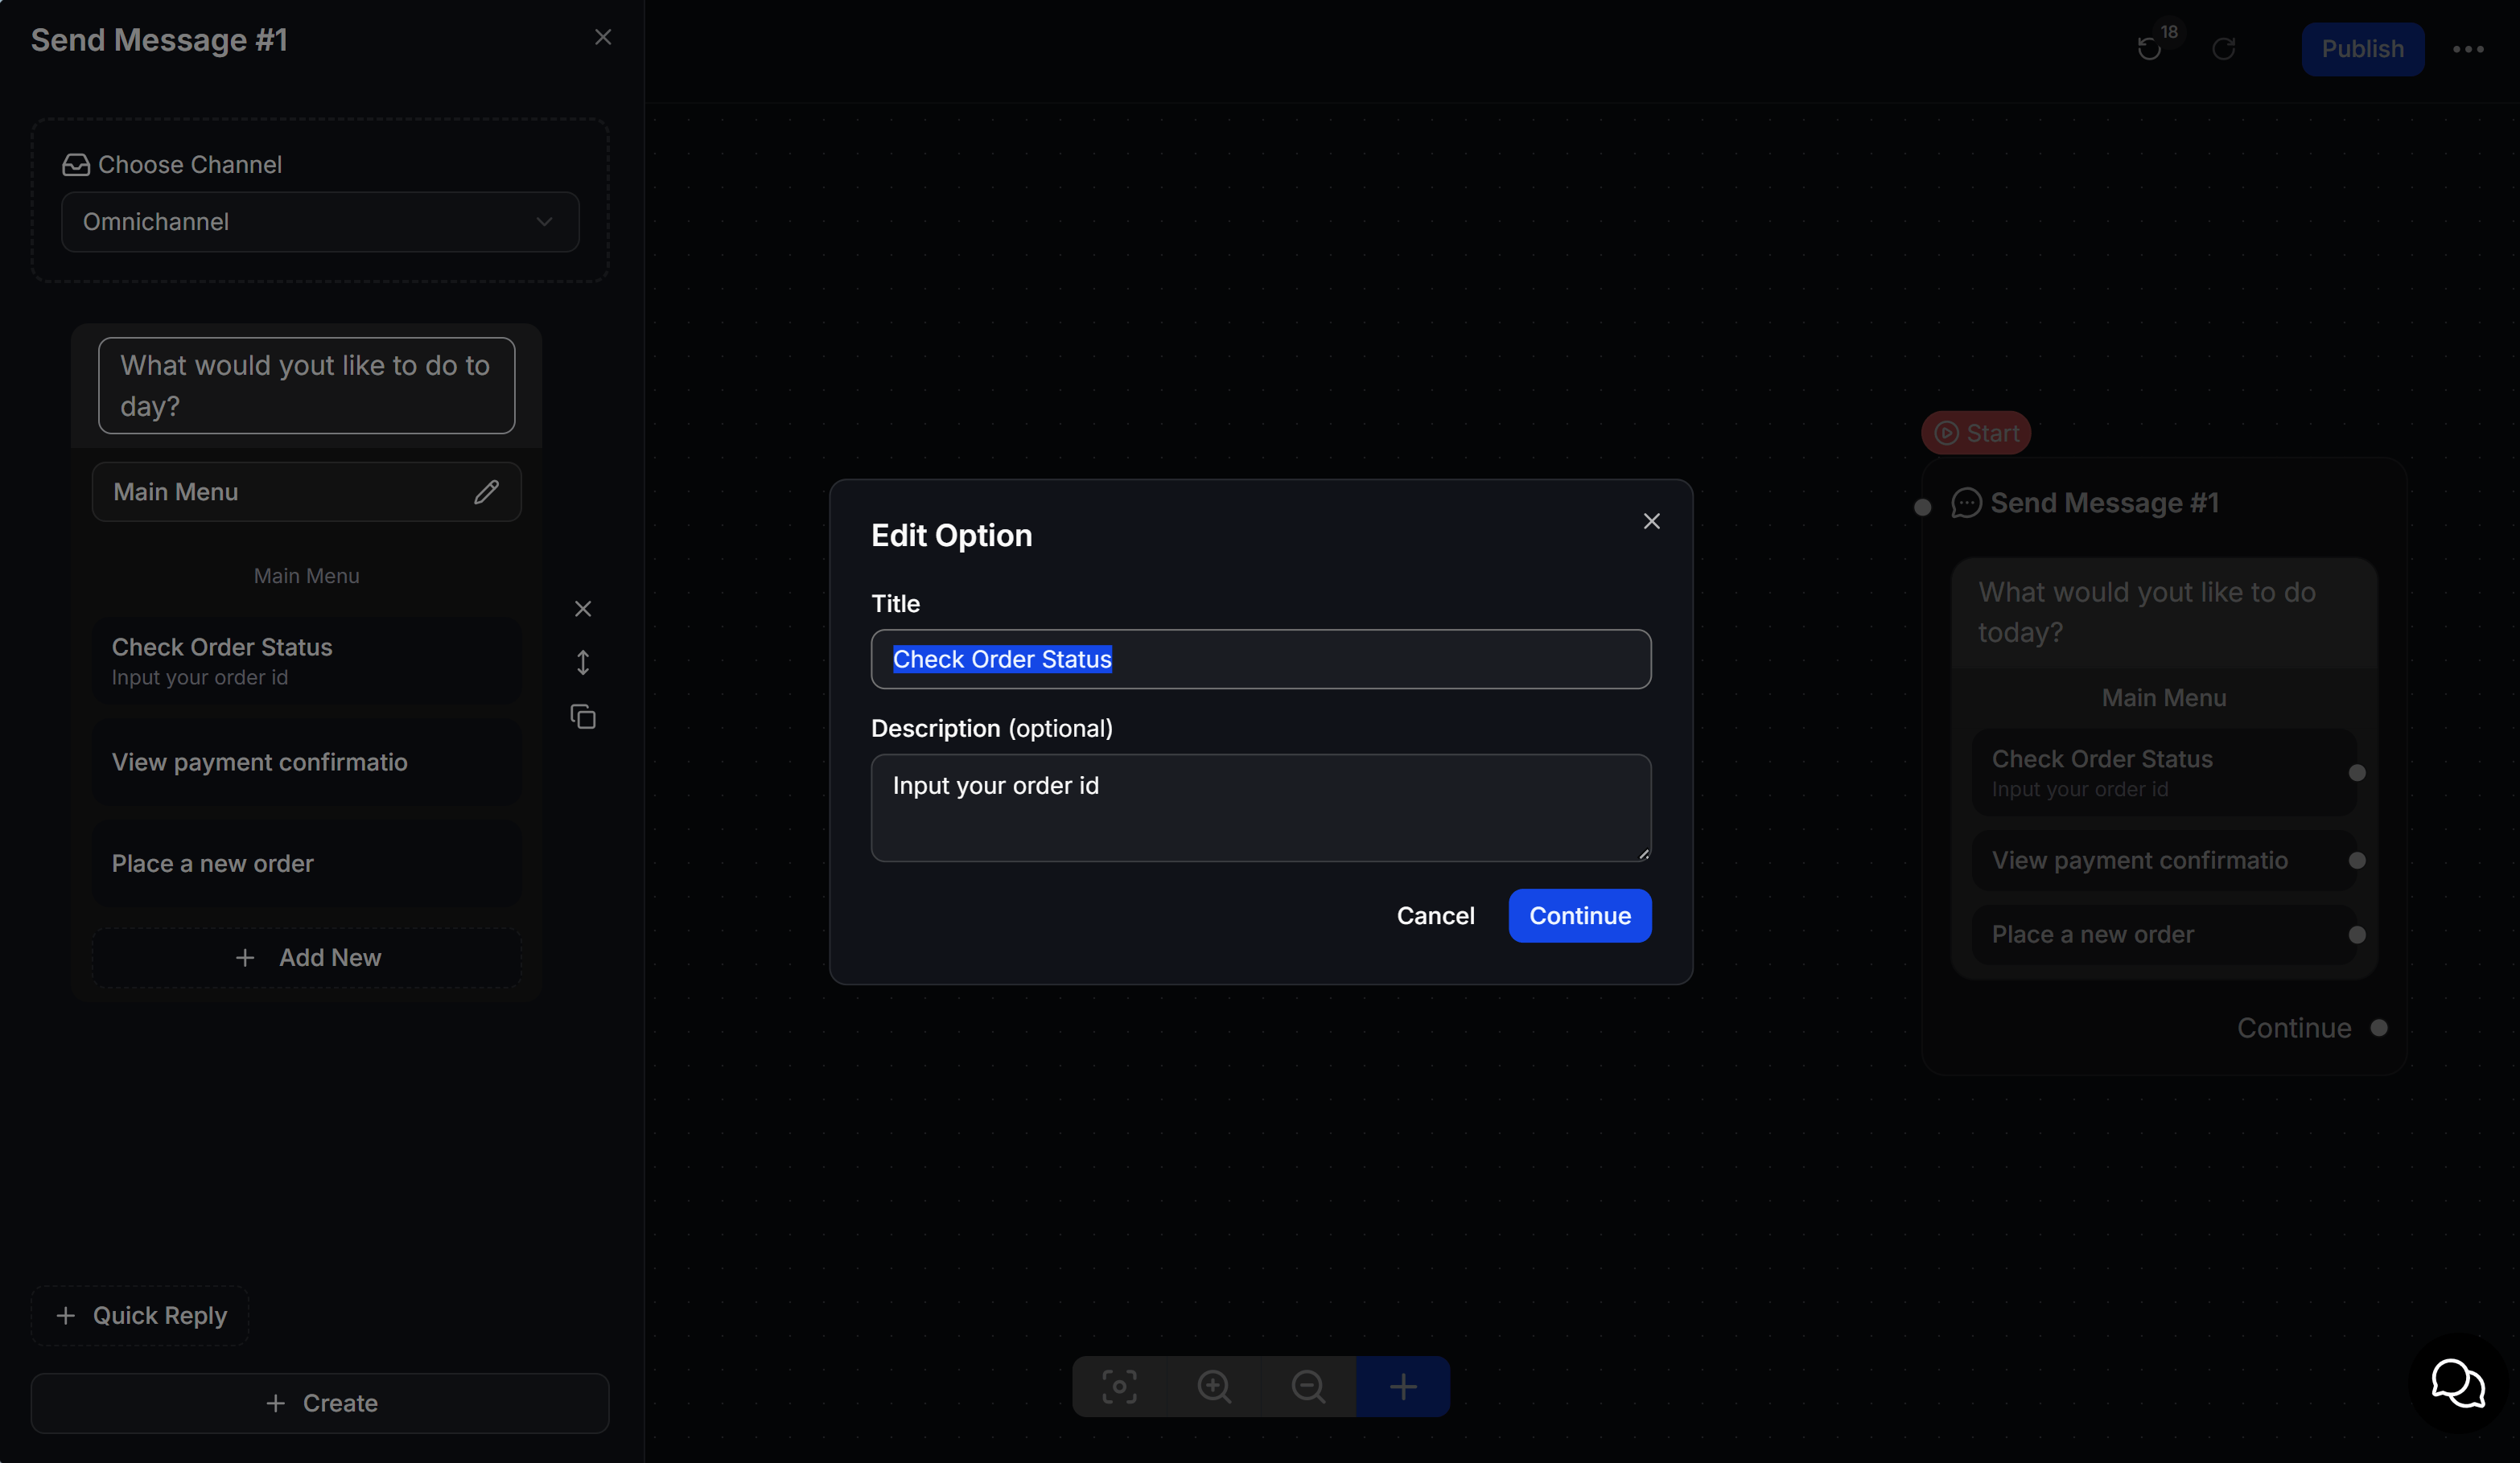Click the Title input field

click(x=1261, y=660)
